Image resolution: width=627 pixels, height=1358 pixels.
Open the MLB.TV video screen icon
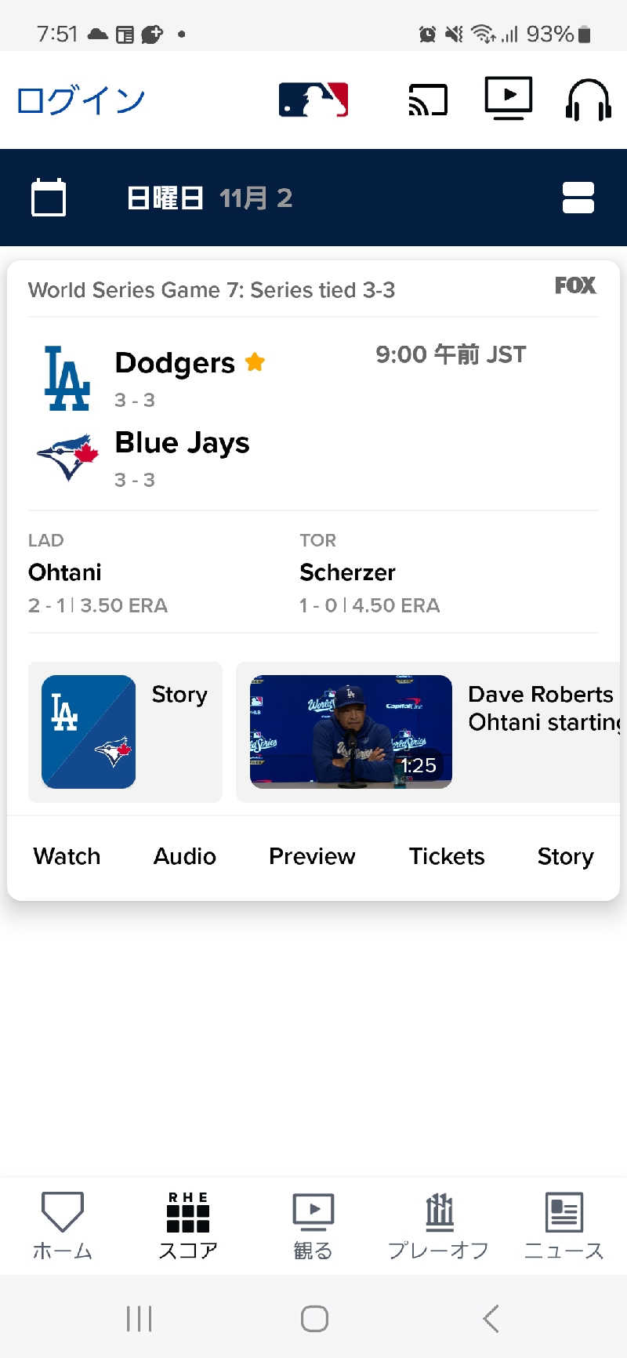coord(508,99)
